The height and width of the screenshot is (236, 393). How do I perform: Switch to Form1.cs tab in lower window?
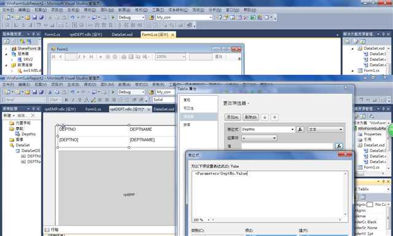point(93,109)
